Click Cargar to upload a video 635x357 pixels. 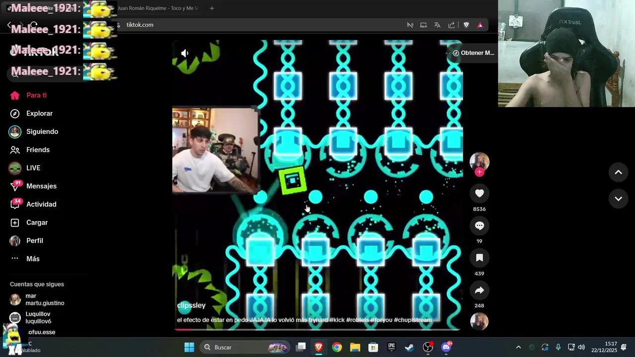coord(37,223)
